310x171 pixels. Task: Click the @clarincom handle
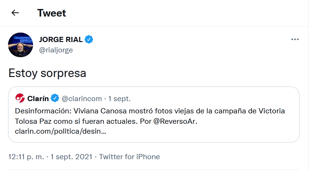point(82,99)
